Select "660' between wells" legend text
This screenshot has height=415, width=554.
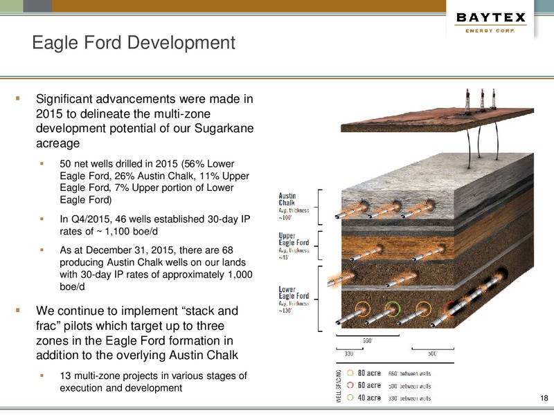click(x=409, y=373)
